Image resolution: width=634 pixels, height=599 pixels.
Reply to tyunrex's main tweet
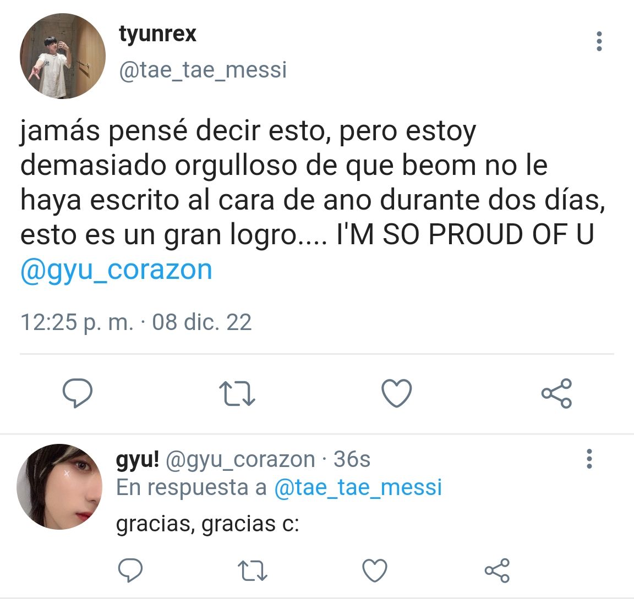pyautogui.click(x=78, y=393)
